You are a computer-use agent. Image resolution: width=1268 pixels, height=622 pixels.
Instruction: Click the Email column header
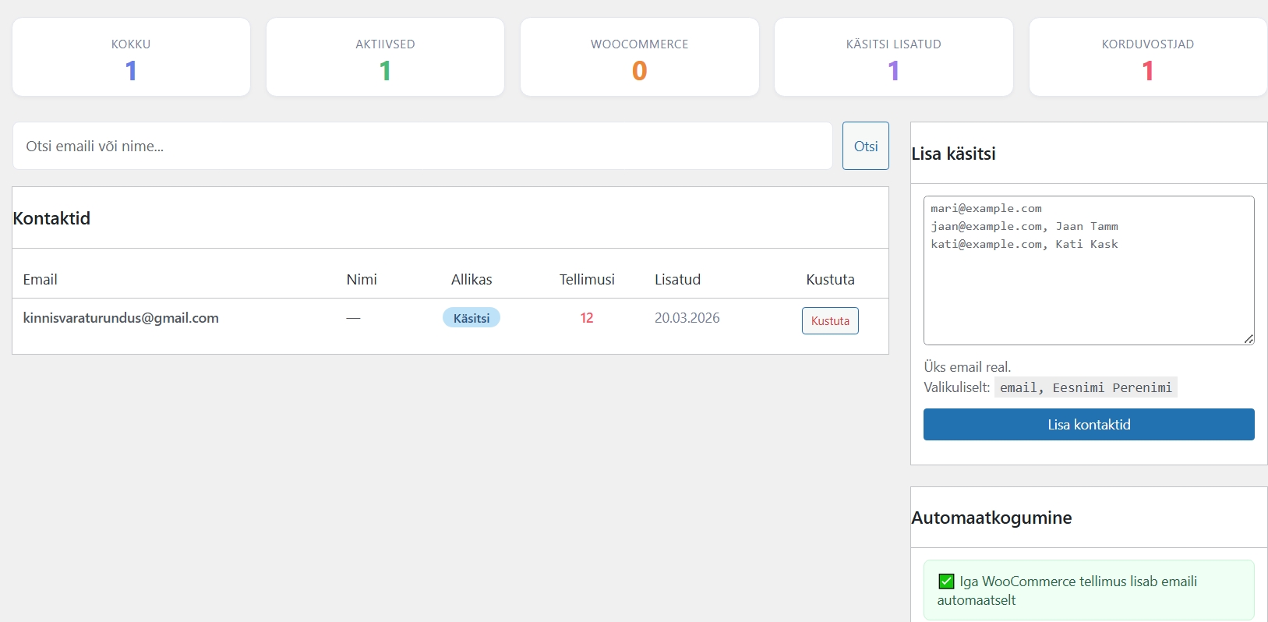41,279
